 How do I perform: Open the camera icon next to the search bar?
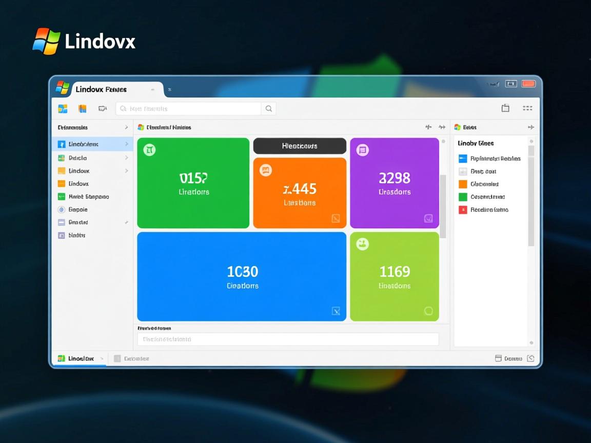click(x=103, y=108)
